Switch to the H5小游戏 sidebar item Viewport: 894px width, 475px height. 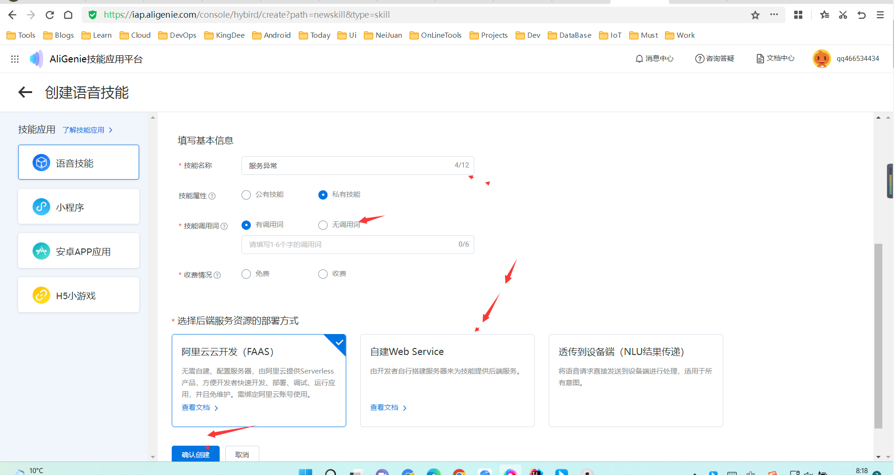pyautogui.click(x=79, y=295)
